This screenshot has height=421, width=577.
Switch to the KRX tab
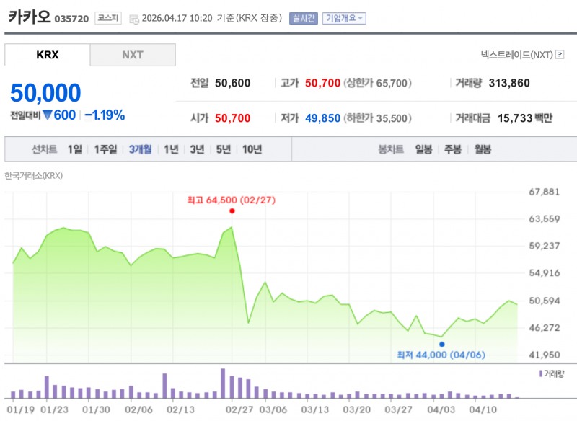[x=48, y=55]
